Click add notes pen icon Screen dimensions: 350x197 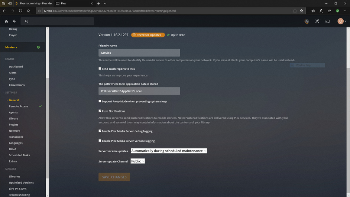pos(321,11)
